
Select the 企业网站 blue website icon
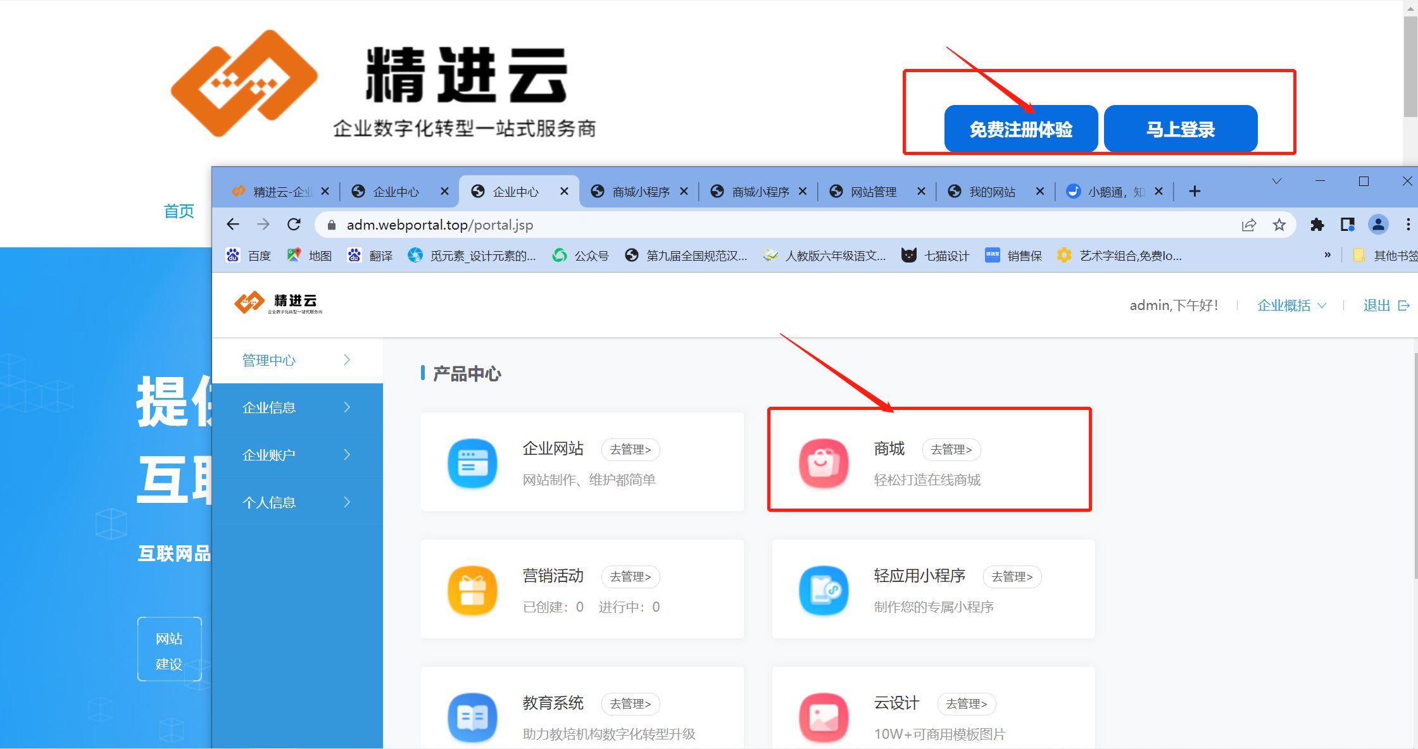tap(472, 463)
